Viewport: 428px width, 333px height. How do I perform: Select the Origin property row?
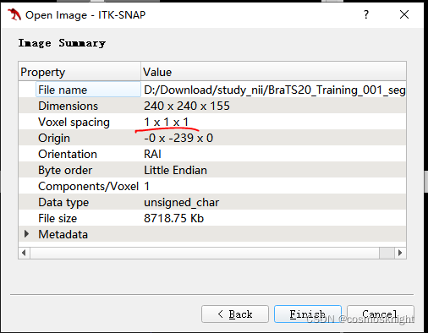[212, 138]
